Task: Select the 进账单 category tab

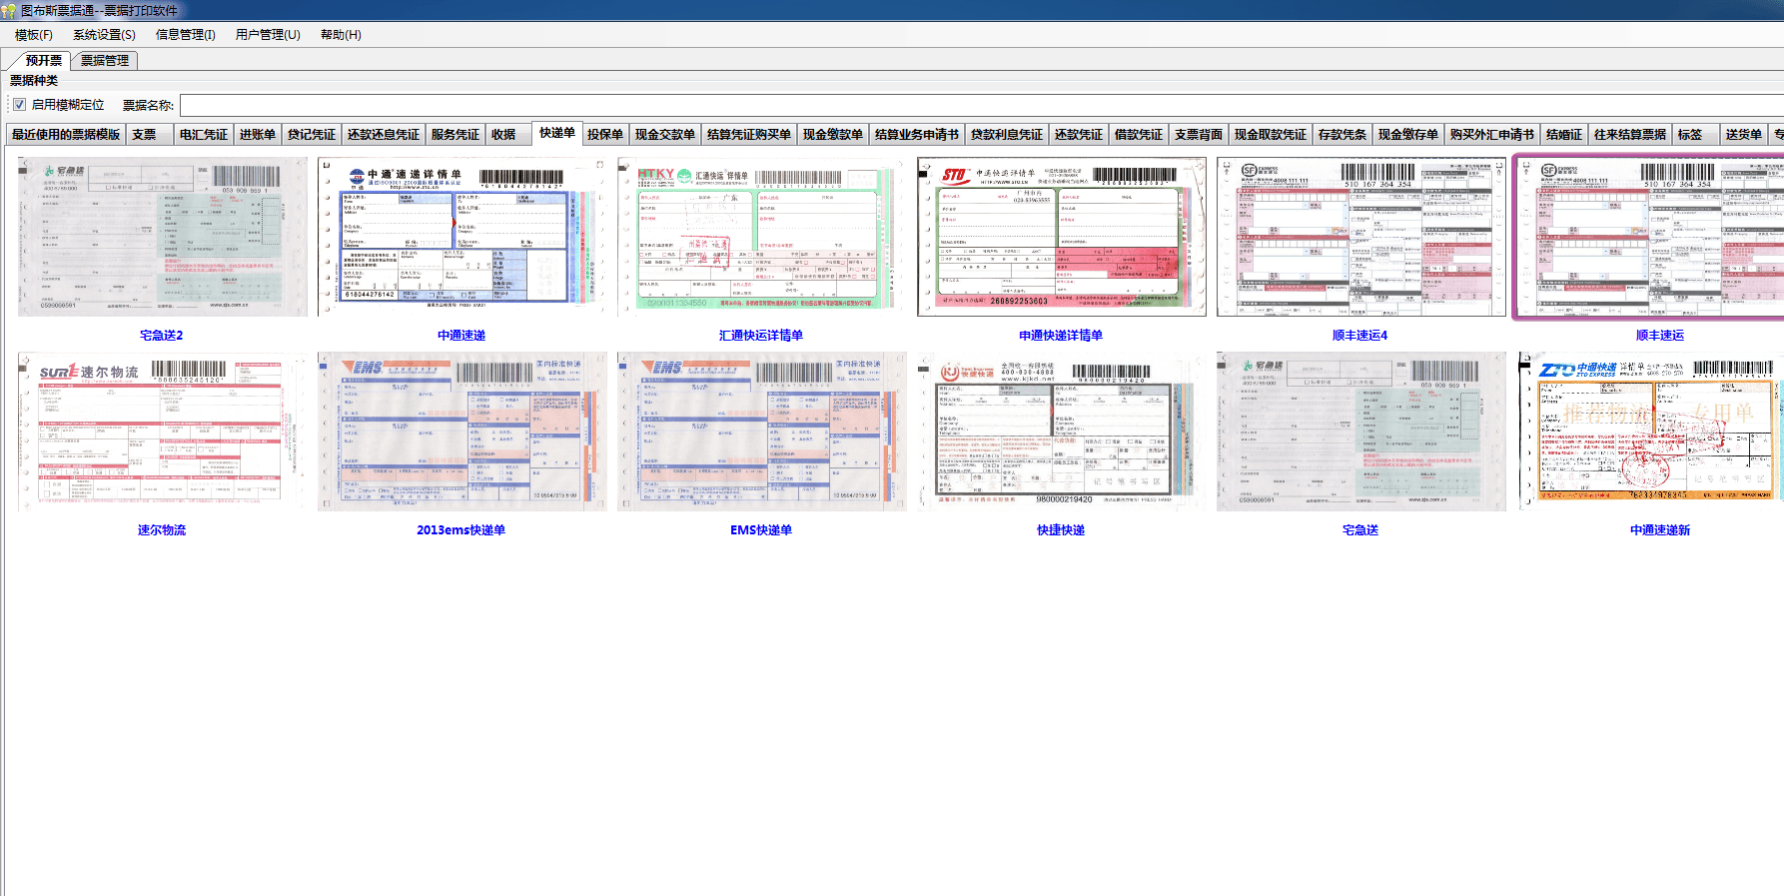Action: point(257,135)
